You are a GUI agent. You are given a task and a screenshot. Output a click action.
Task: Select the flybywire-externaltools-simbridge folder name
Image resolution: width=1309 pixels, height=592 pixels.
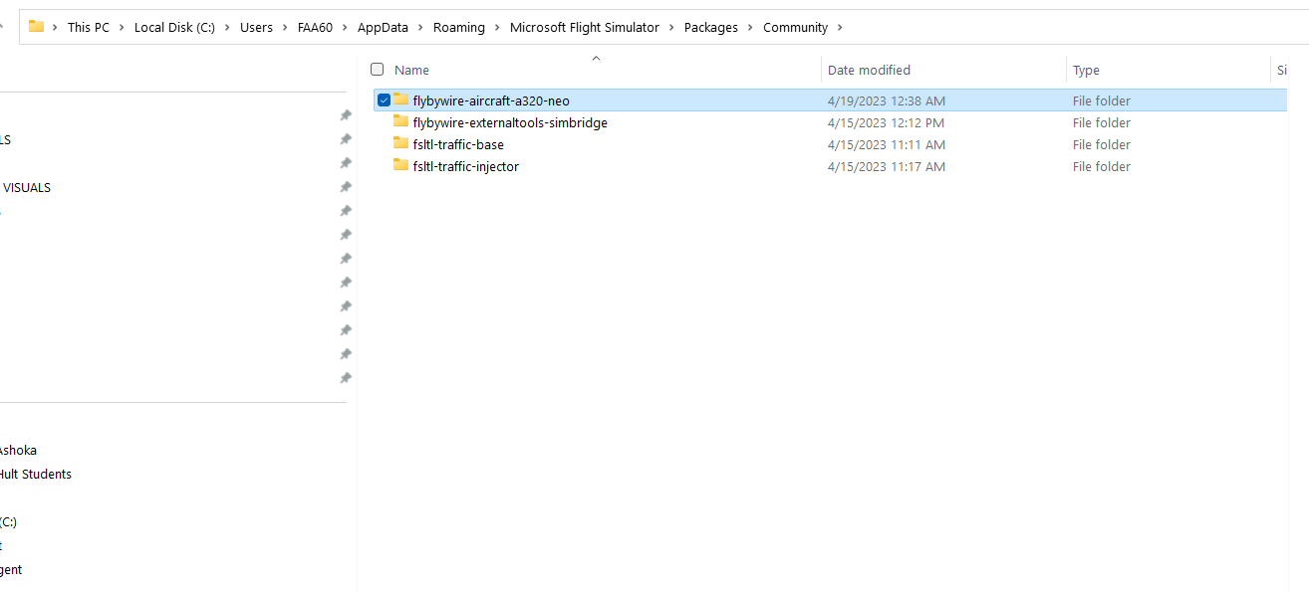pos(510,122)
